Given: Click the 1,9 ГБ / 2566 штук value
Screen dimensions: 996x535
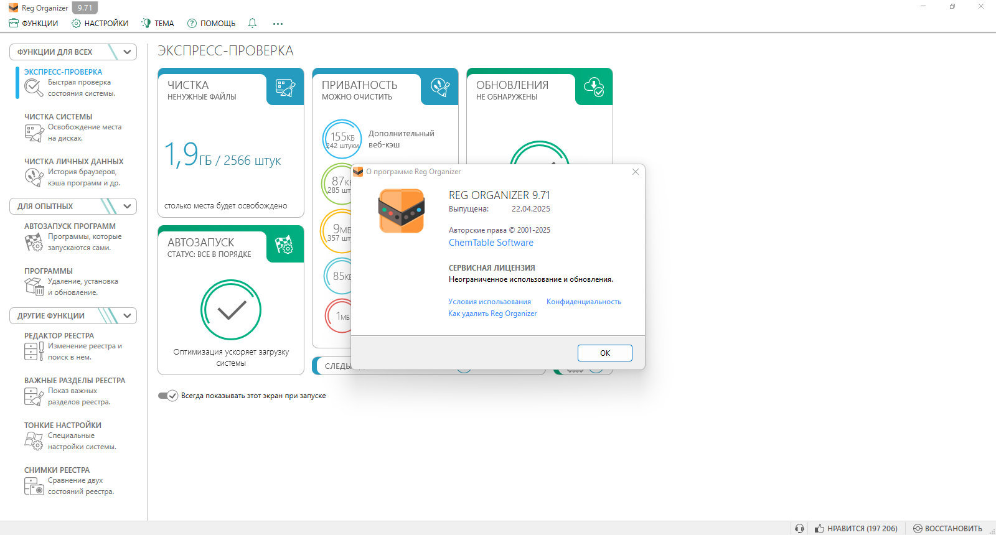Looking at the screenshot, I should coord(222,156).
